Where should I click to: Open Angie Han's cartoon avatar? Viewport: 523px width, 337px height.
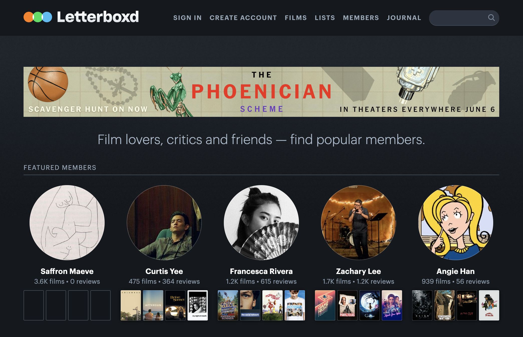coord(456,223)
